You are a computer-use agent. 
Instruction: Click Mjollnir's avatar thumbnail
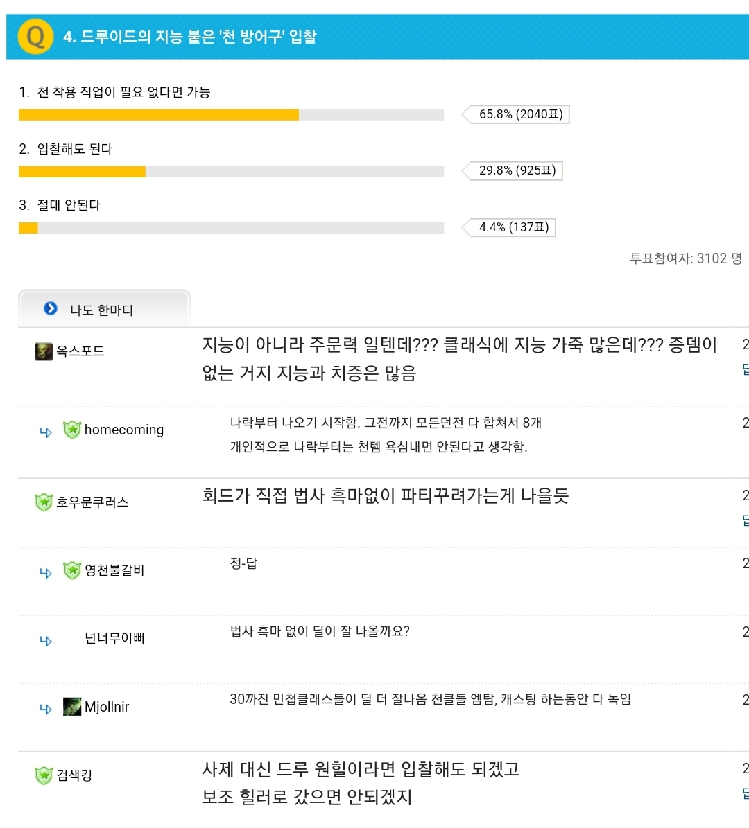[x=71, y=707]
